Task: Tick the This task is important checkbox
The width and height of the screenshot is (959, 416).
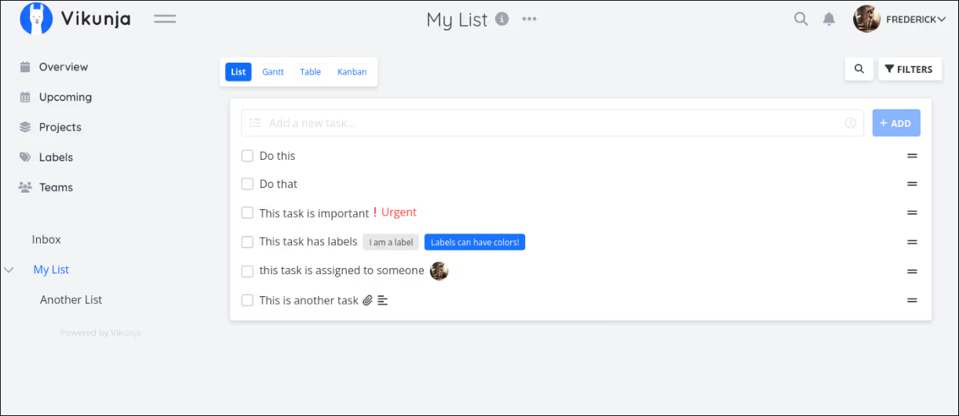Action: coord(247,212)
